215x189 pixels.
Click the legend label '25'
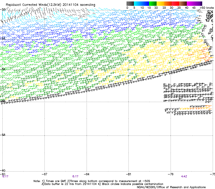pos(164,8)
